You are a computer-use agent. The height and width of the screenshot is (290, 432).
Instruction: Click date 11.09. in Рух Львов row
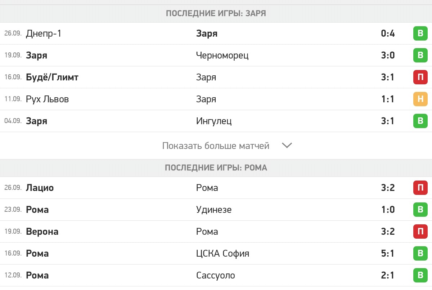(13, 99)
